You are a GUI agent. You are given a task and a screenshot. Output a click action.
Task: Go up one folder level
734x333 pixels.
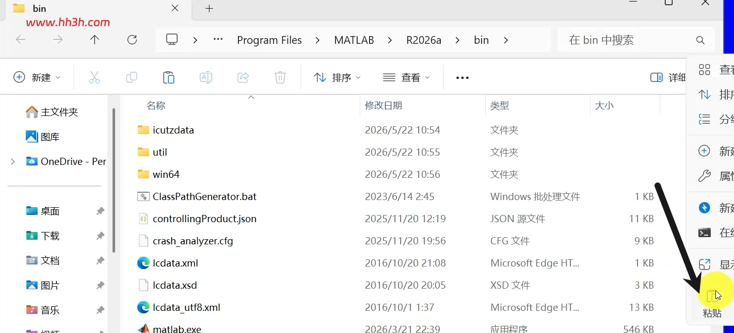coord(94,40)
